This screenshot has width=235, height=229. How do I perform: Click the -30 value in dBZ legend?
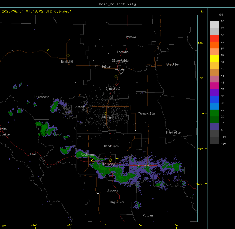223,144
